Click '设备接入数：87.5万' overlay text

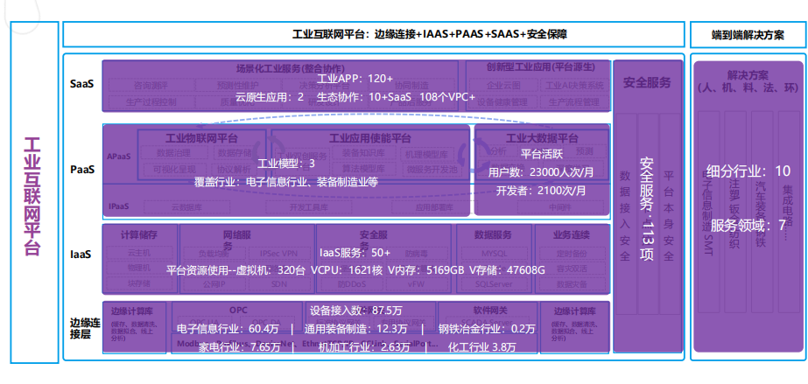coord(356,311)
